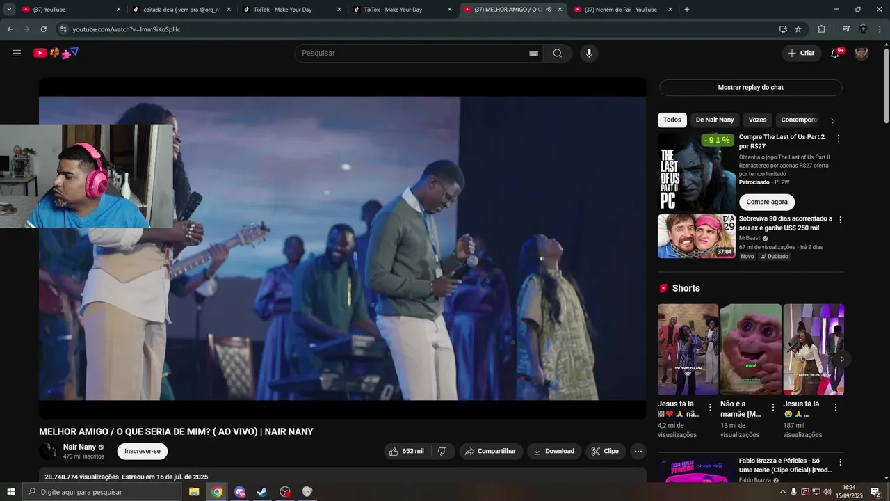Open File Explorer from the taskbar

pos(194,492)
